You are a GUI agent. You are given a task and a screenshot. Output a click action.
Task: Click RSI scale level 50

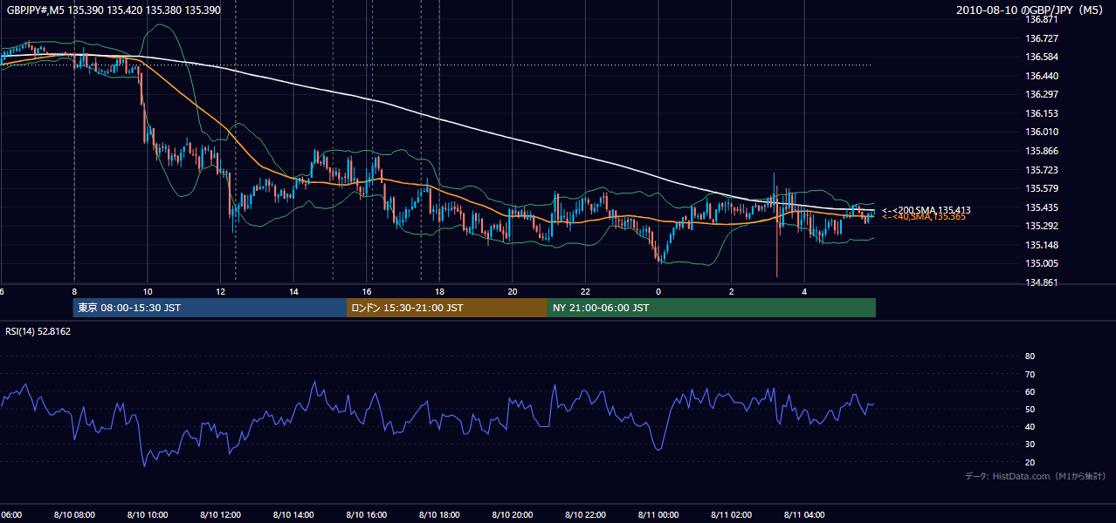coord(1030,409)
